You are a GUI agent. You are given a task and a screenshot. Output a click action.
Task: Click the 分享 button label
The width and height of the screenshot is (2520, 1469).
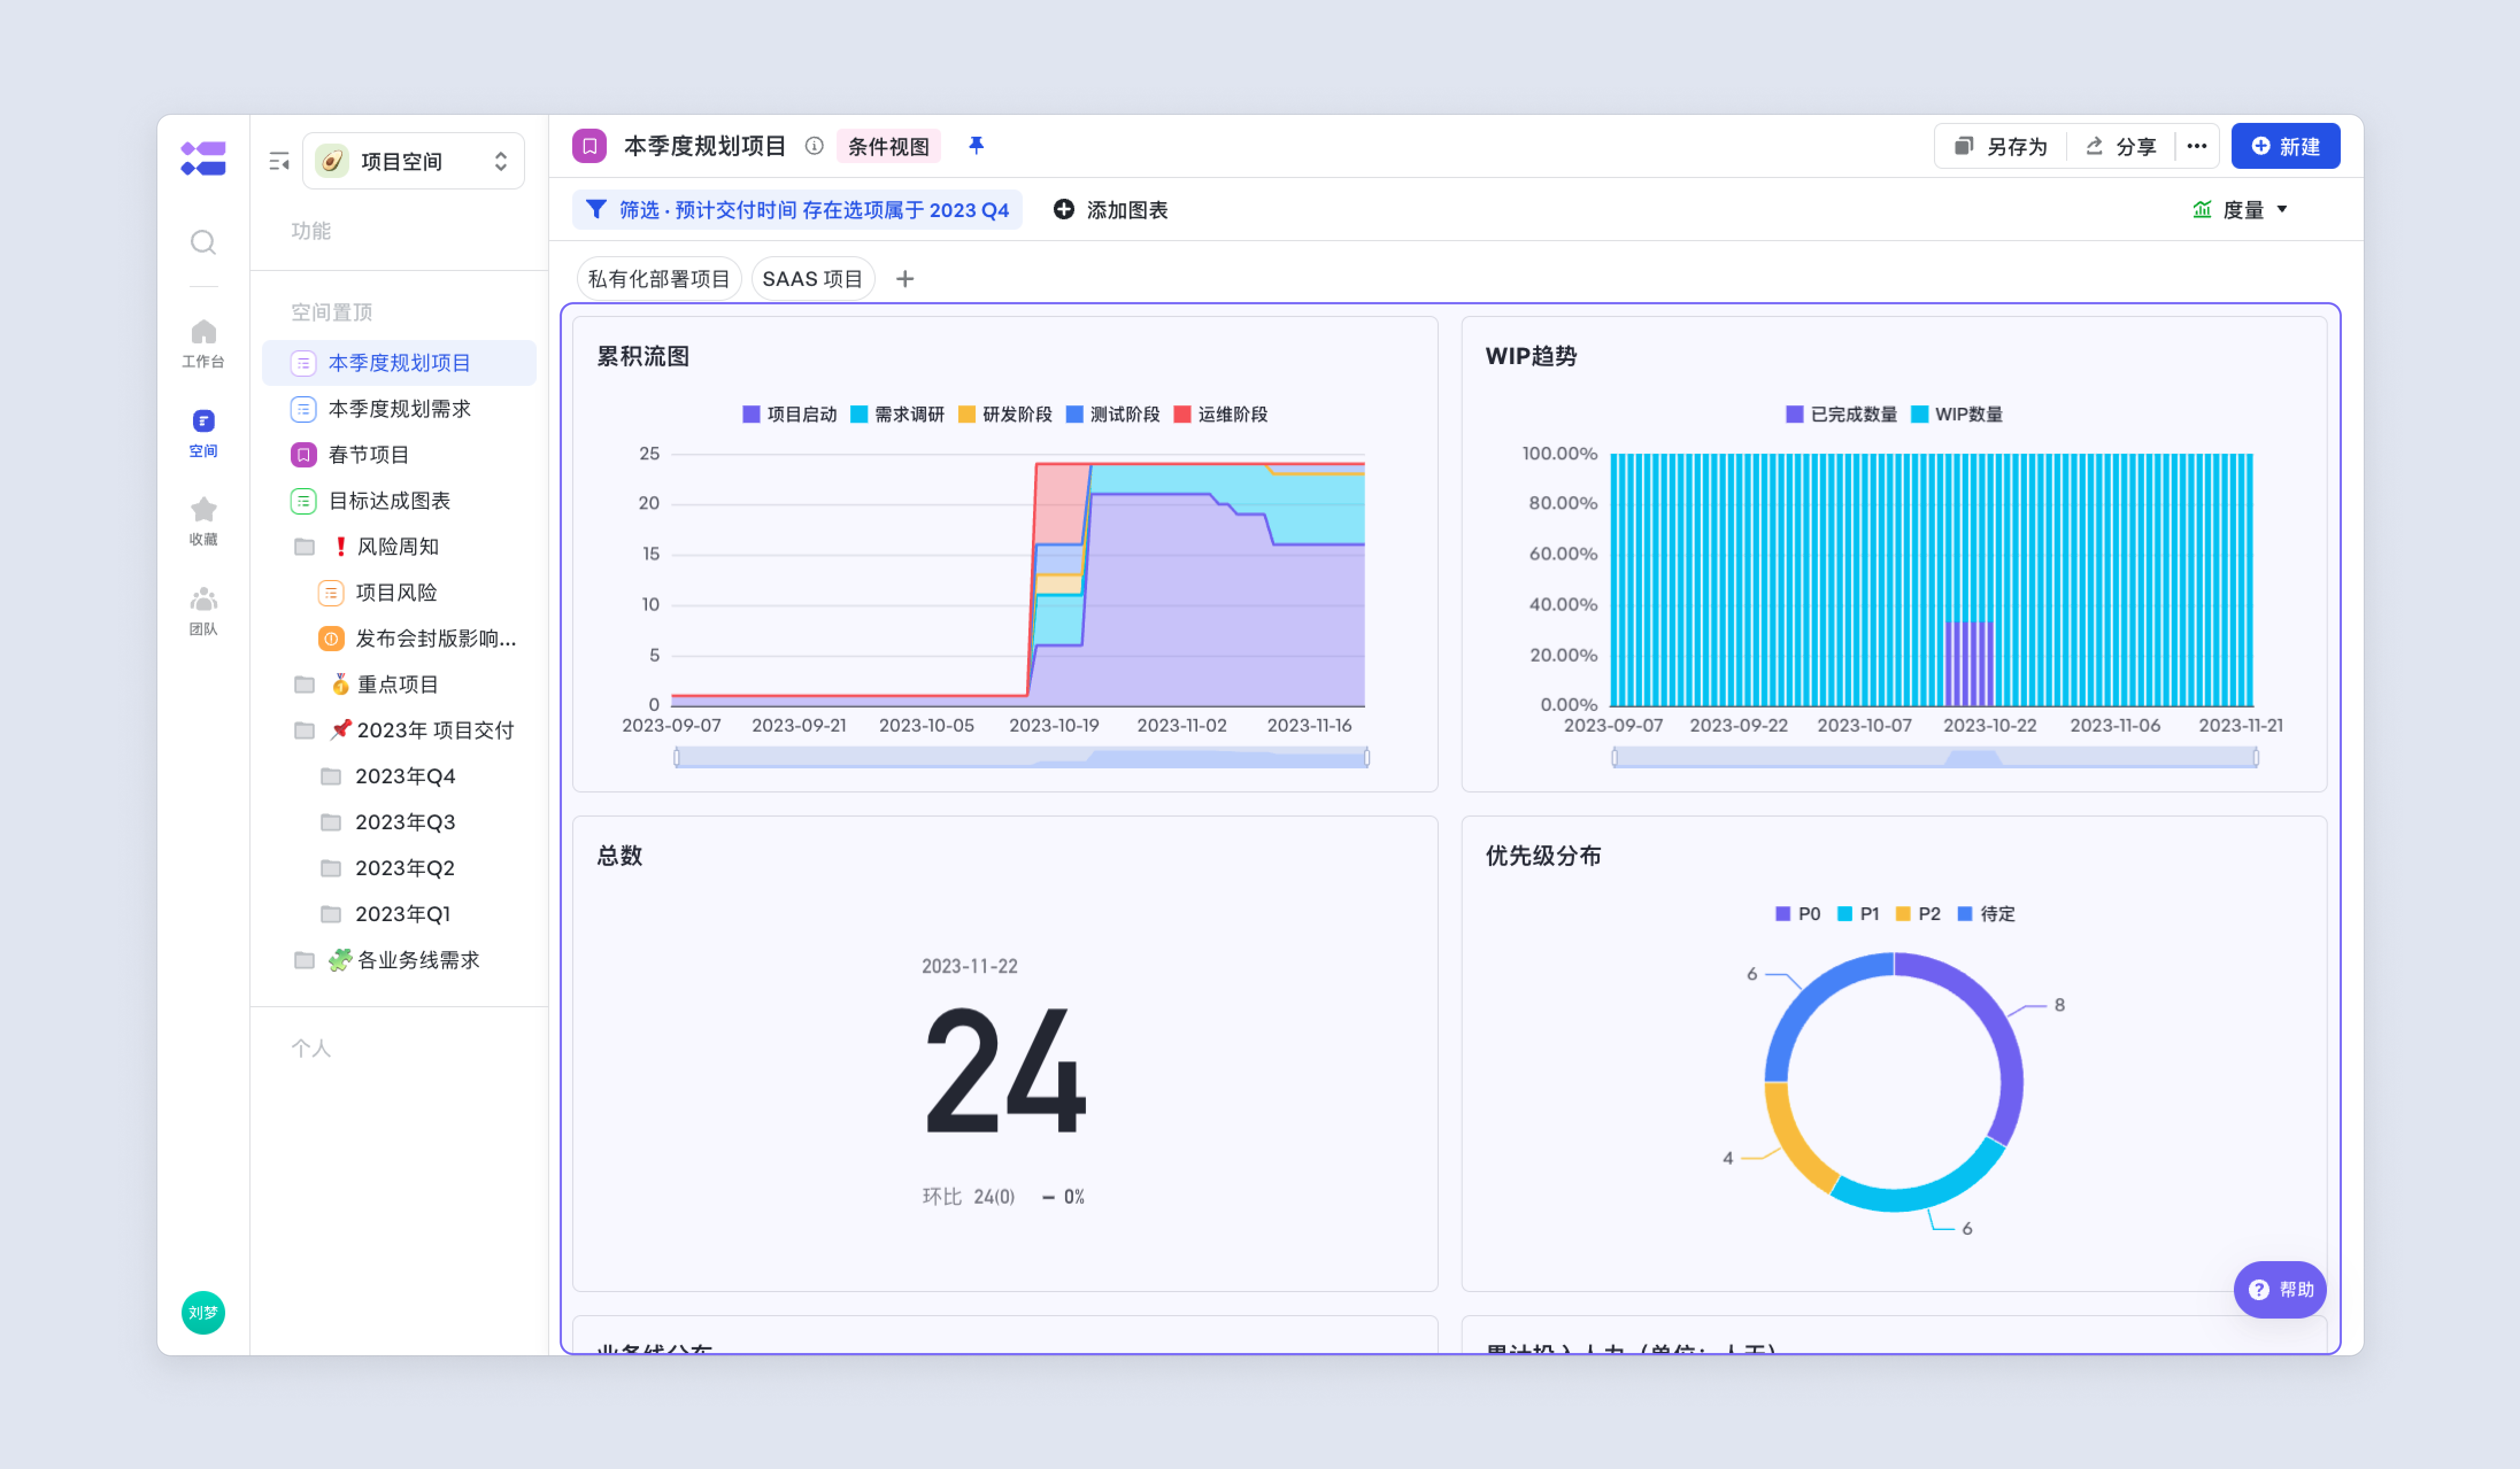(2136, 147)
